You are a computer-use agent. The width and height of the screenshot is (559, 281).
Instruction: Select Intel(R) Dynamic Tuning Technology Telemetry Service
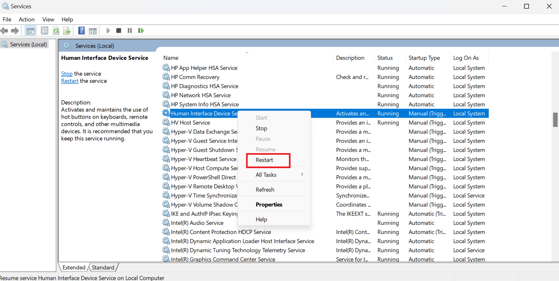pos(325,250)
